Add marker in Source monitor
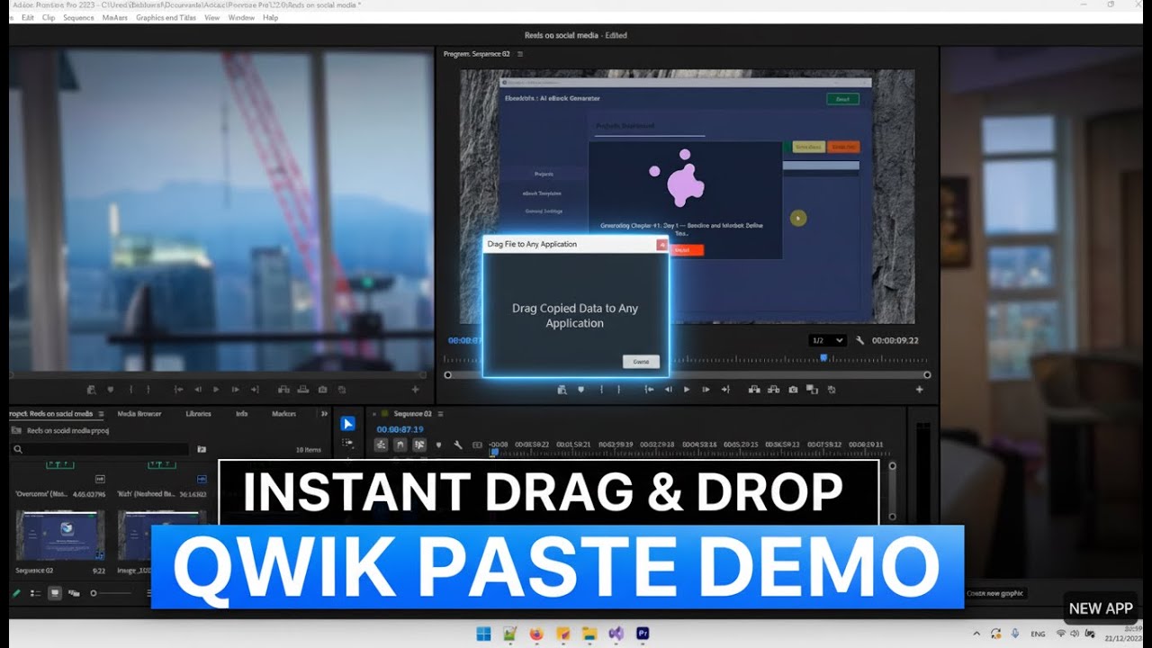 [111, 390]
